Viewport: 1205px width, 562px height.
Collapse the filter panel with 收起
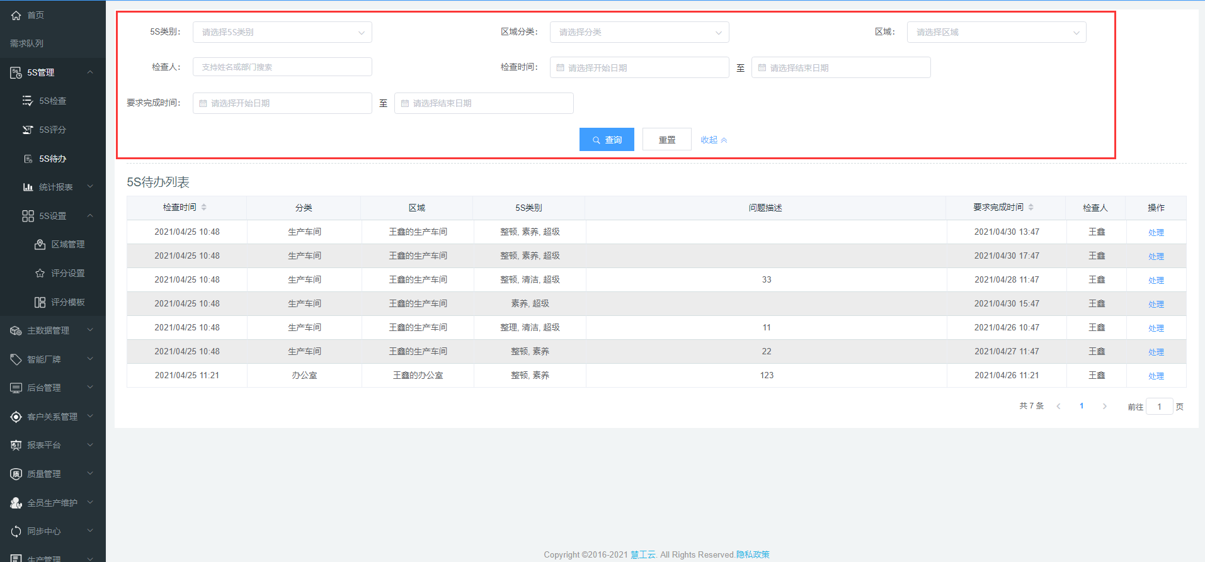(x=713, y=140)
